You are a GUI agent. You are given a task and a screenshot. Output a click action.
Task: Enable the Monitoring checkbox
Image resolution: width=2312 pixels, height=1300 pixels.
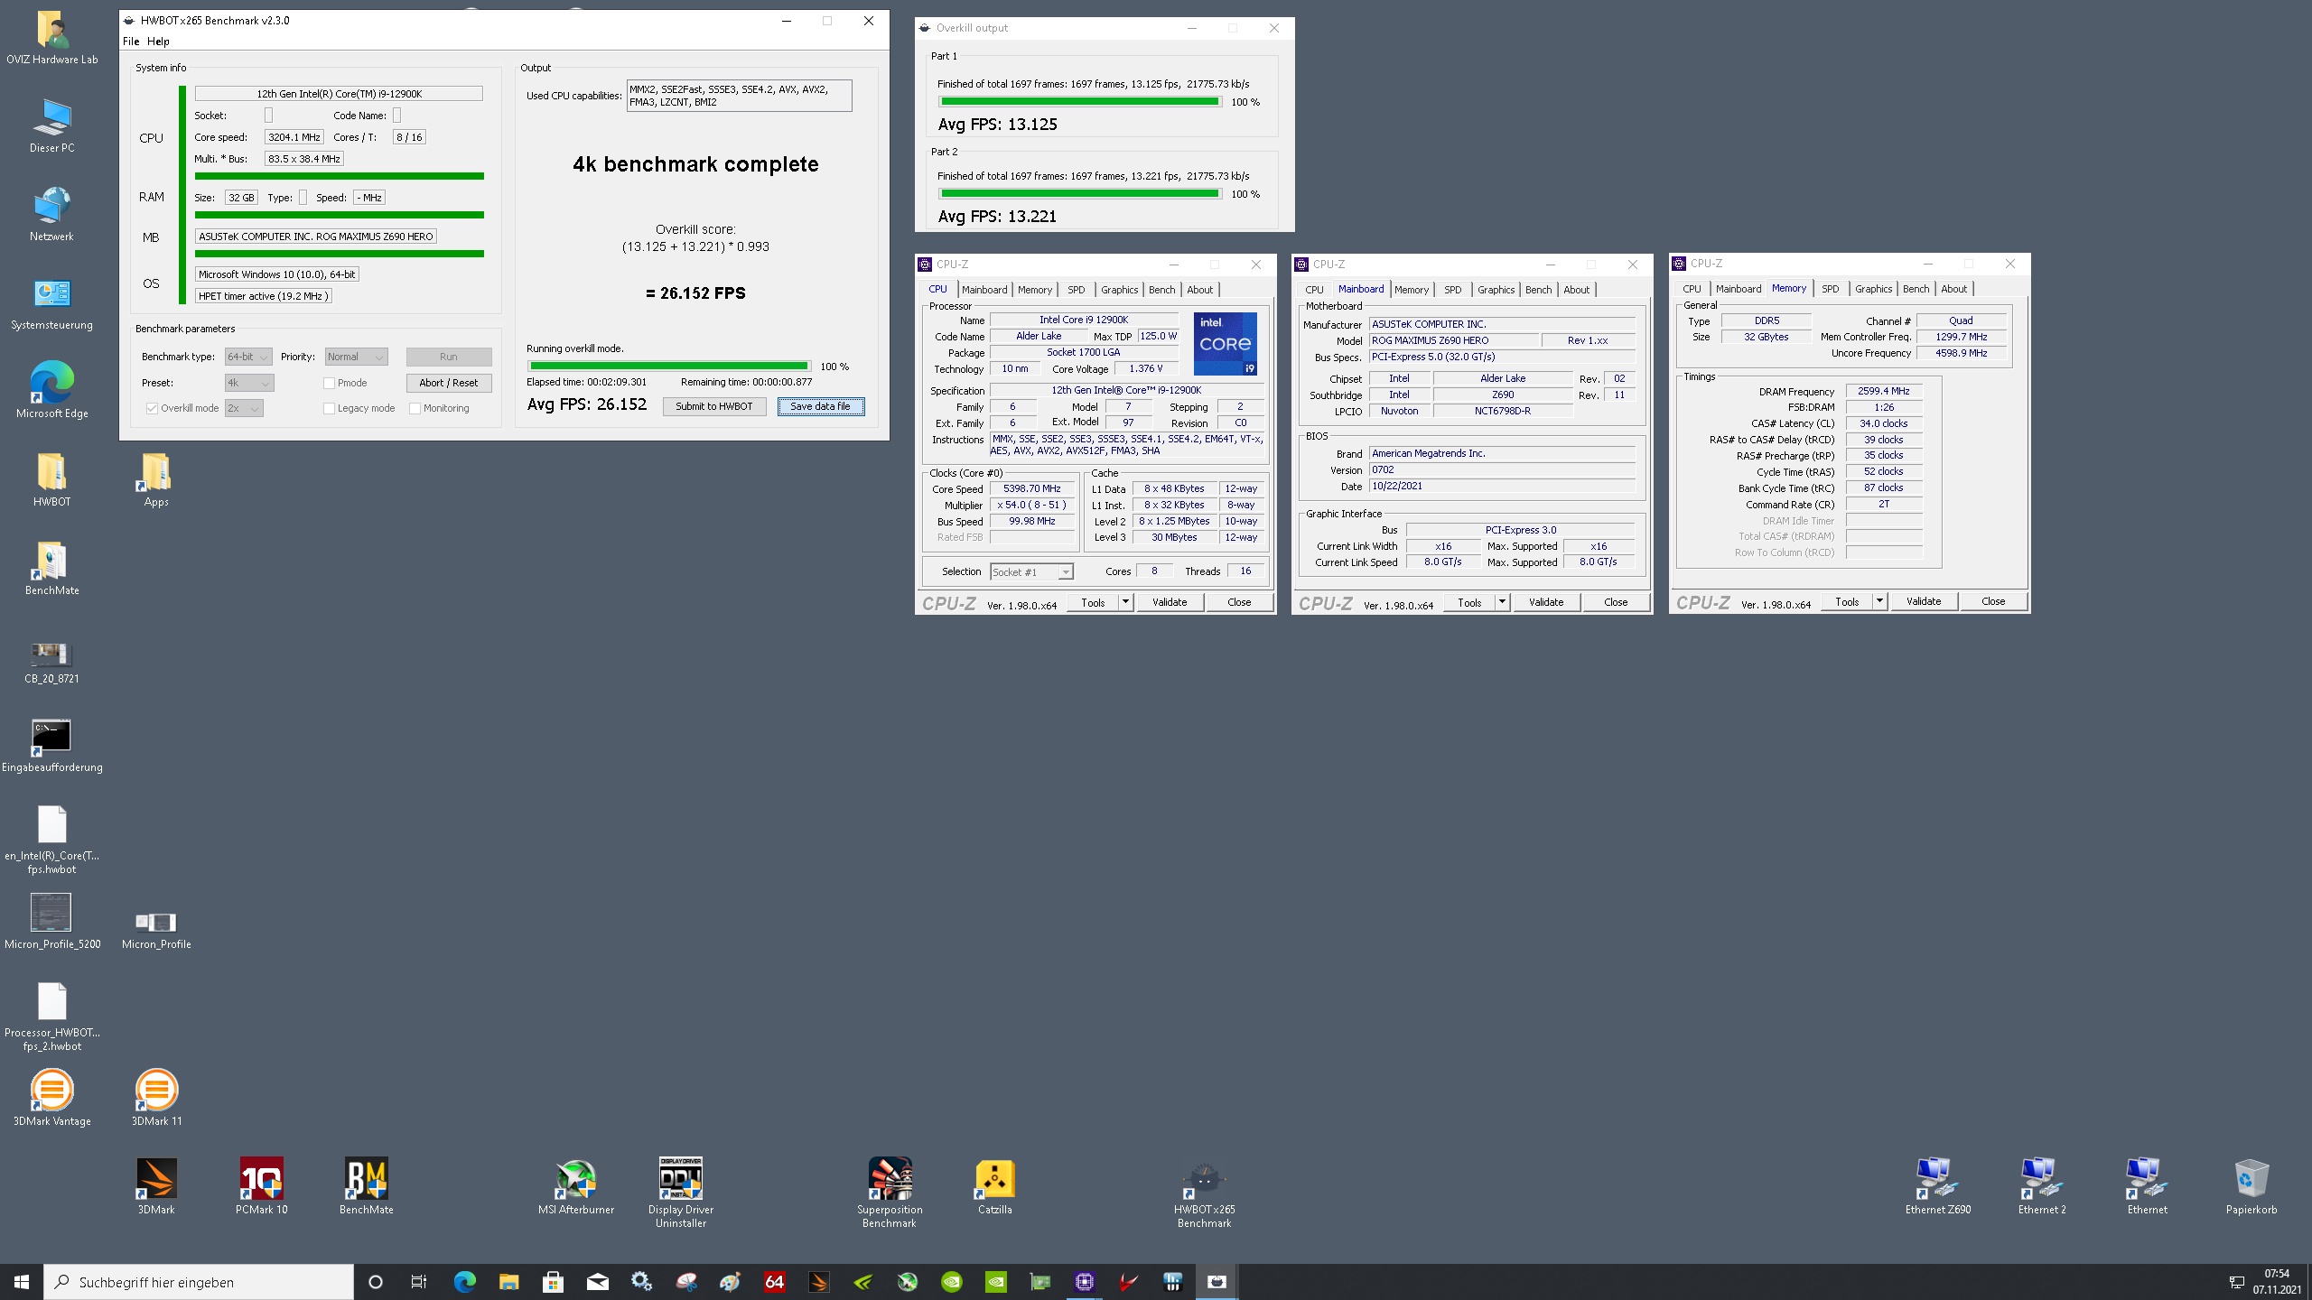[415, 408]
